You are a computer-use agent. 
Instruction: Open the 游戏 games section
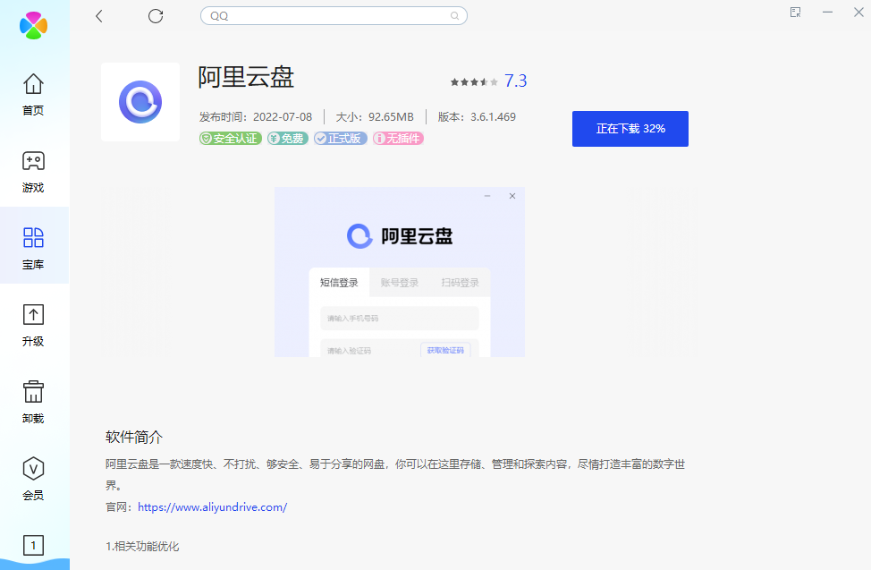33,172
